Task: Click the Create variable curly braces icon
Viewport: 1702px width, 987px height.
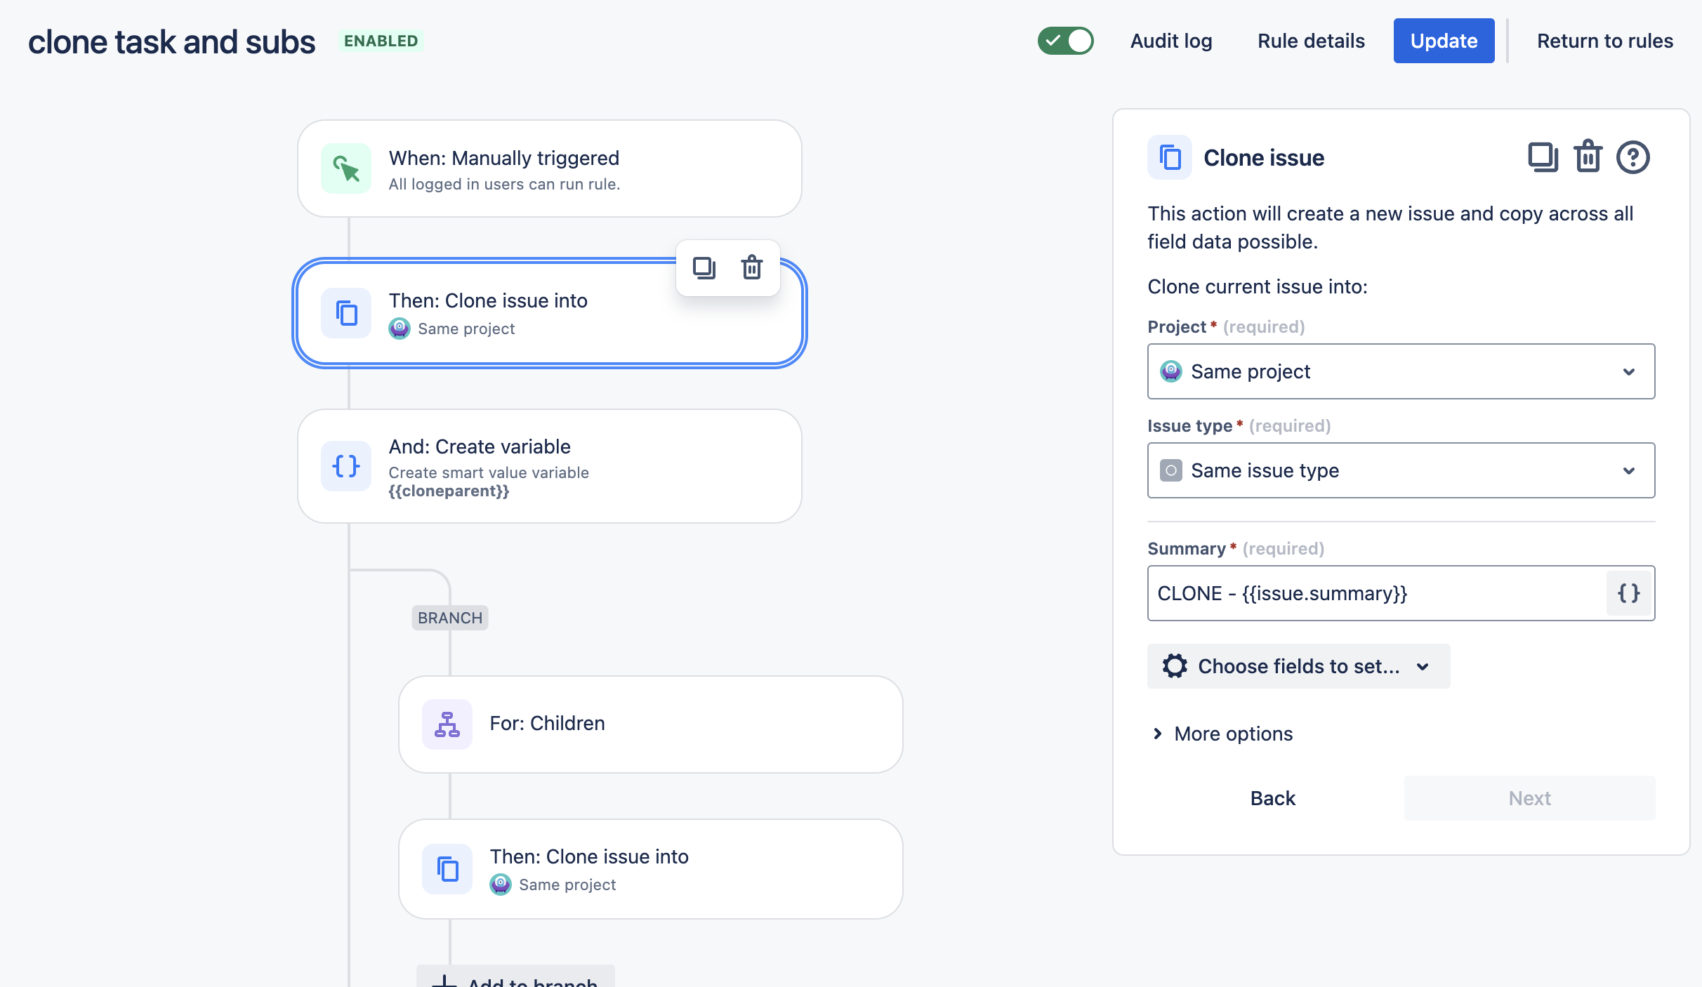Action: (x=346, y=466)
